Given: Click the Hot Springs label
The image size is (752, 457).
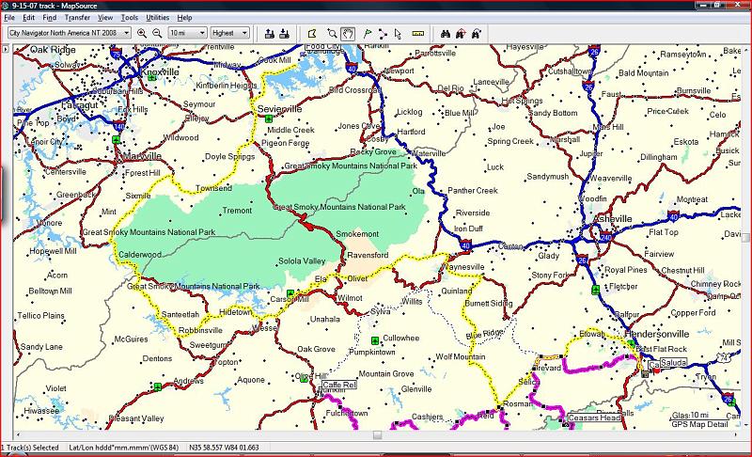Looking at the screenshot, I should [522, 102].
